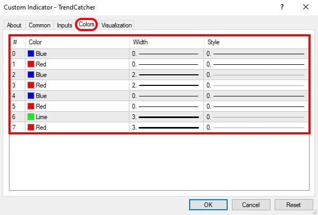
Task: Click the 'Blue' label in row 0
Action: pyautogui.click(x=41, y=54)
